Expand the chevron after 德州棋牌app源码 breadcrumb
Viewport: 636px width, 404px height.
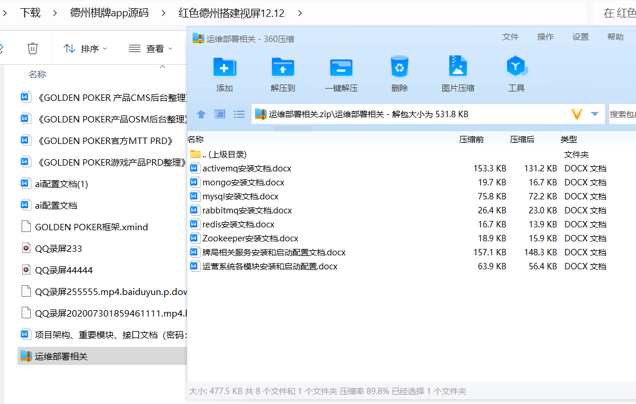163,13
